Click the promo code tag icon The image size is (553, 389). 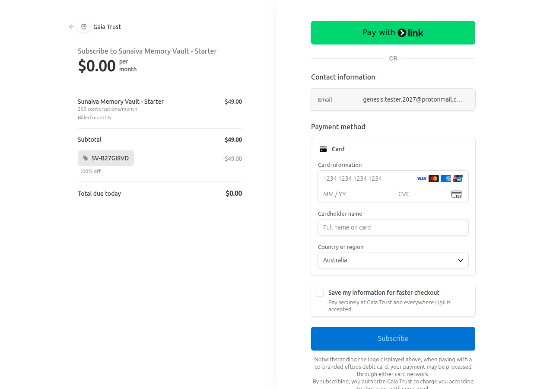(86, 158)
